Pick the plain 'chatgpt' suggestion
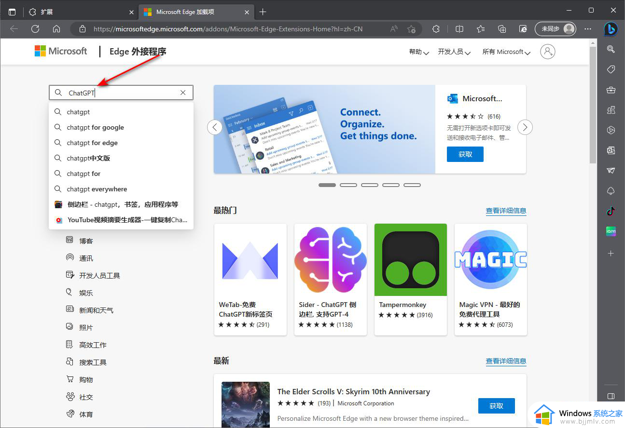The height and width of the screenshot is (428, 625). tap(121, 112)
